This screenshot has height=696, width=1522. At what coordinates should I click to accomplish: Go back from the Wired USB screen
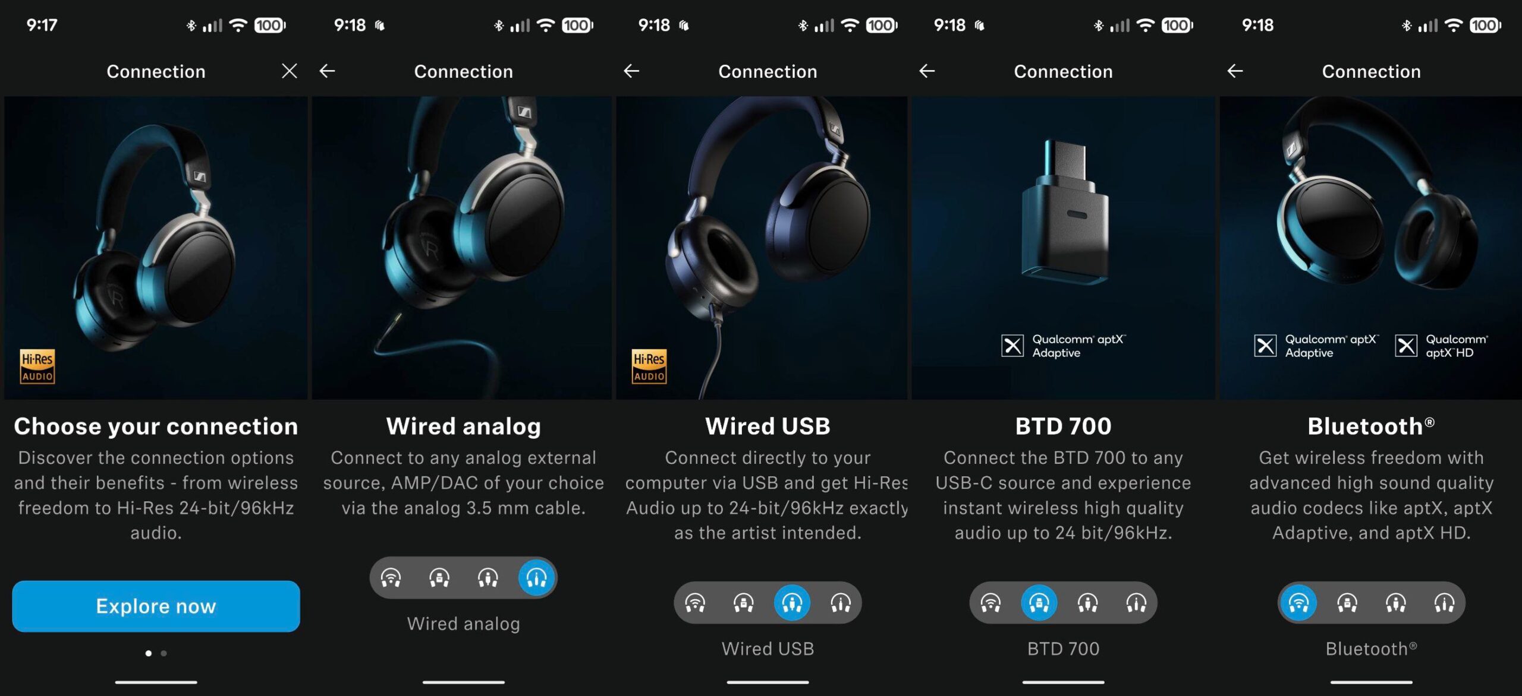631,71
